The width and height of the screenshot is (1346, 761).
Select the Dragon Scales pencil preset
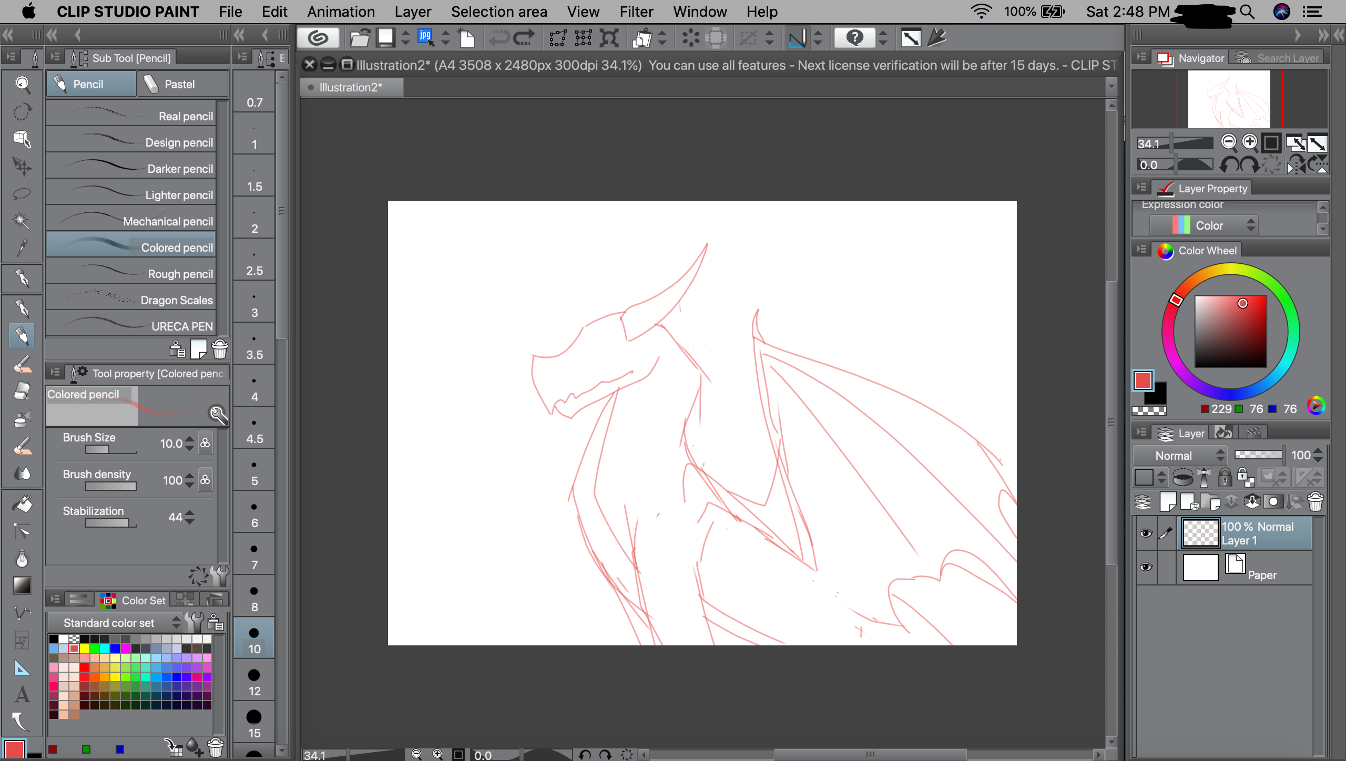tap(130, 300)
